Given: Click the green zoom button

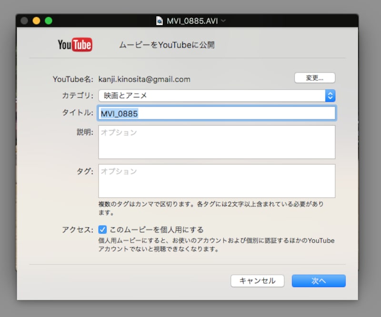Looking at the screenshot, I should tap(47, 21).
